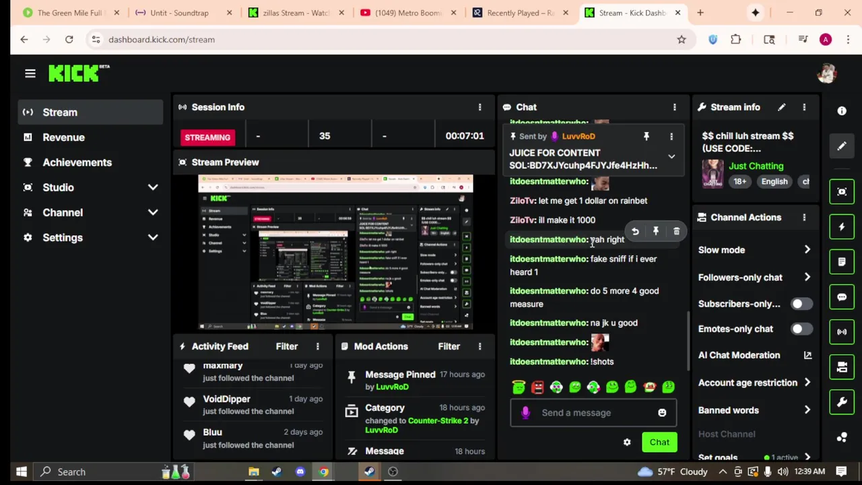This screenshot has height=485, width=862.
Task: Open Account age restriction settings
Action: [754, 383]
